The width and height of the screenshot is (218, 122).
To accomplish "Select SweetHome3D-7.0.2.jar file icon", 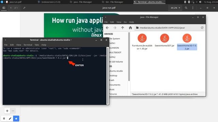I will coord(187,38).
